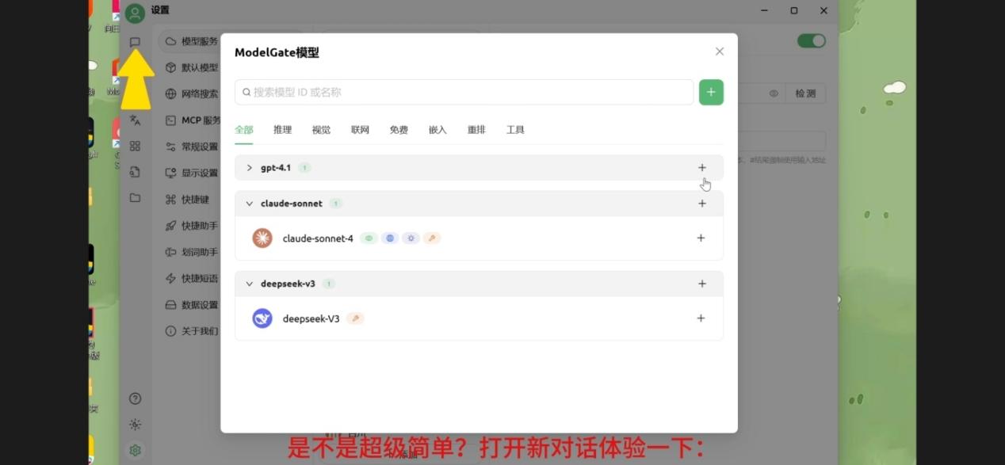The image size is (1005, 465).
Task: Select the 重排 filter tab
Action: click(x=476, y=130)
